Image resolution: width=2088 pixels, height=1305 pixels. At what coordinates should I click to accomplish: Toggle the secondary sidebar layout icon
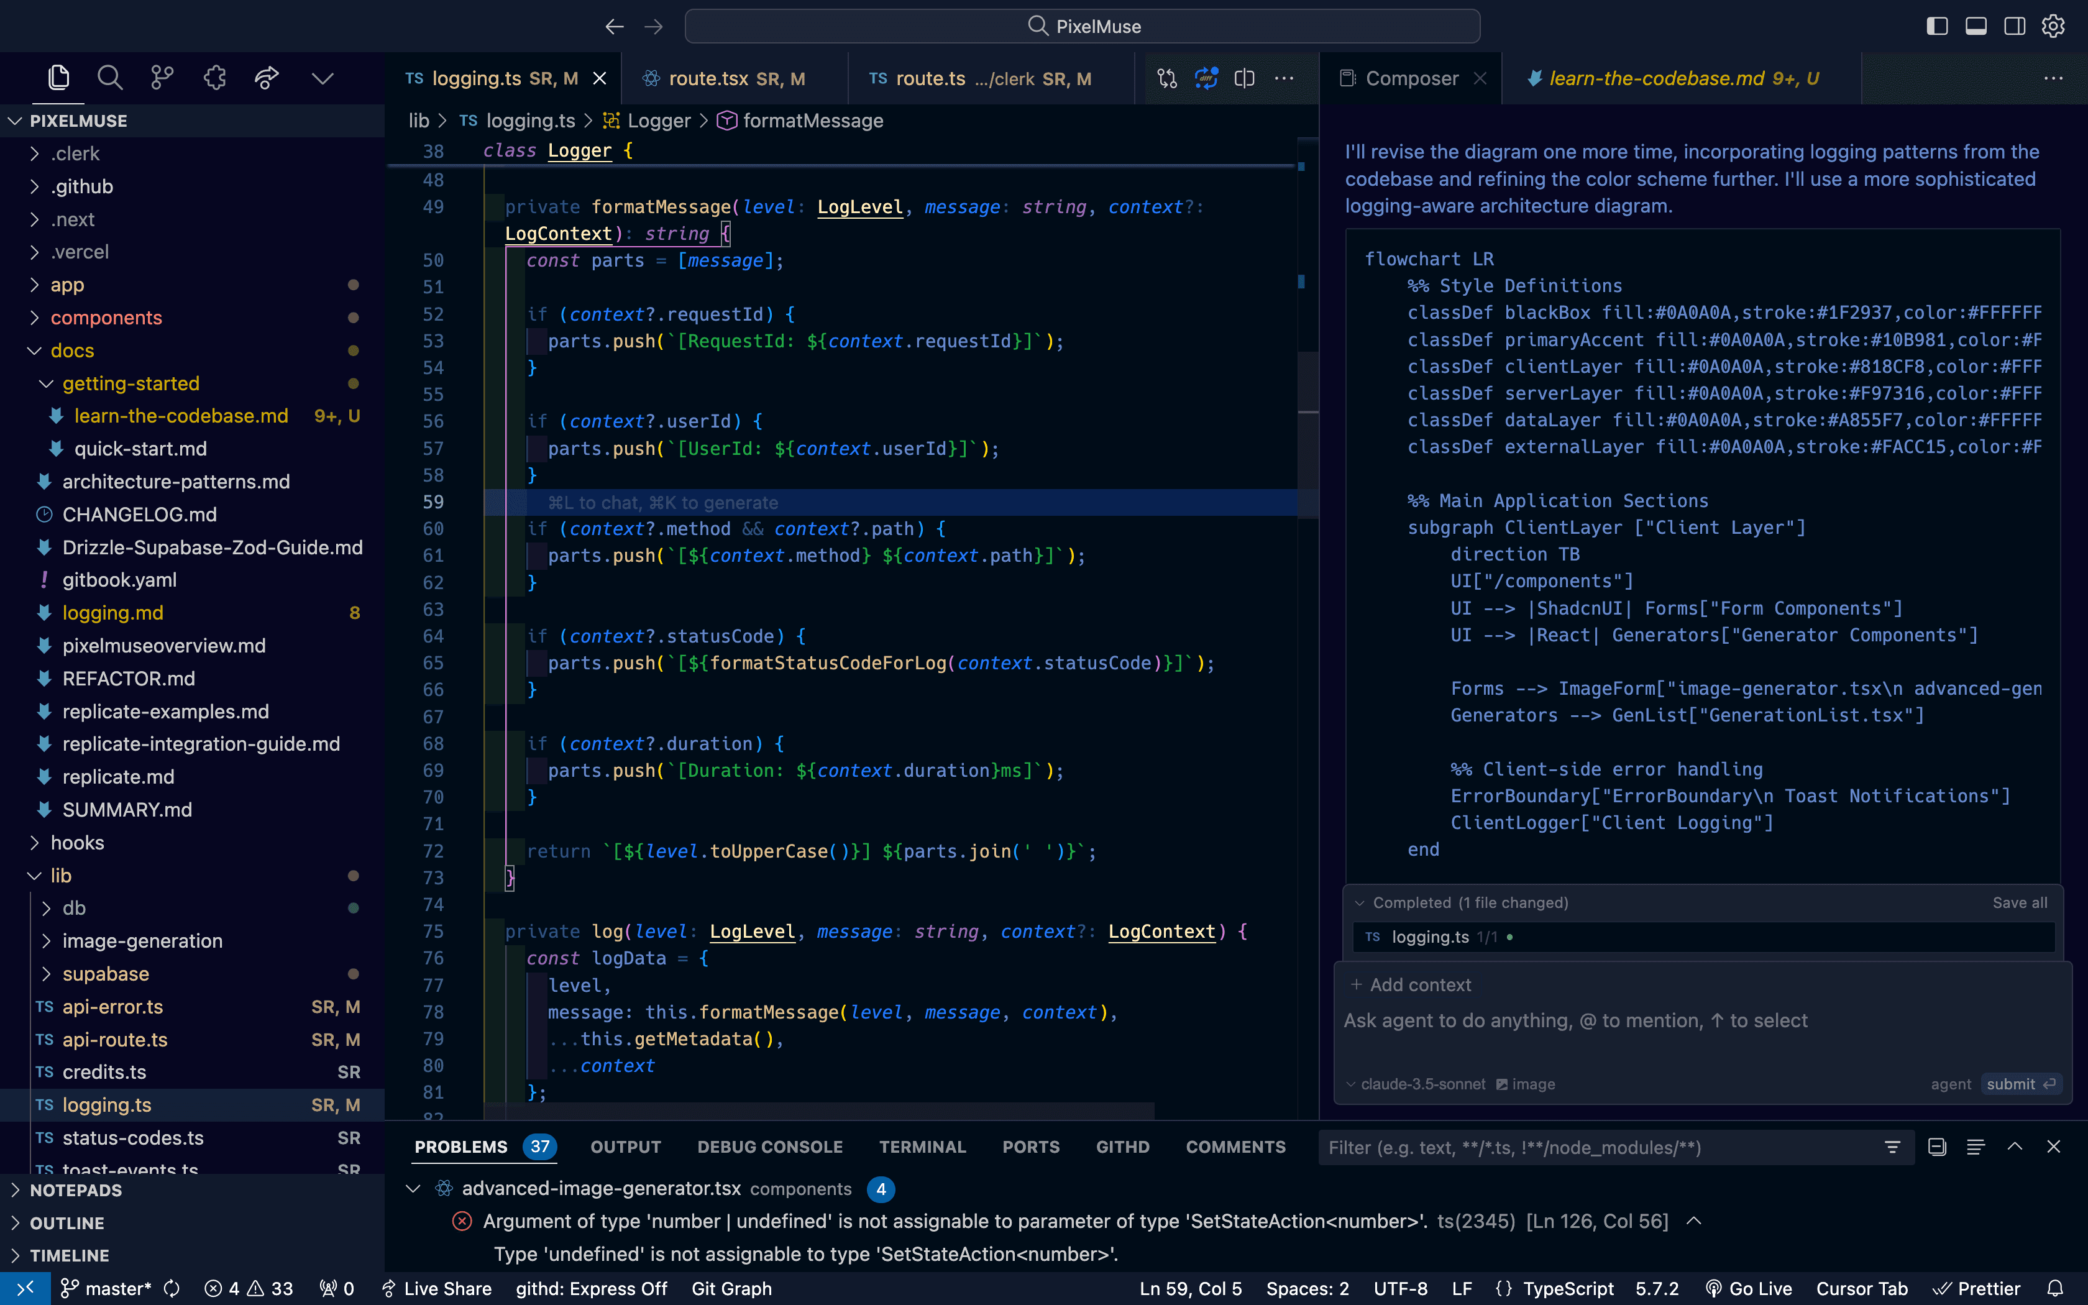point(2015,26)
